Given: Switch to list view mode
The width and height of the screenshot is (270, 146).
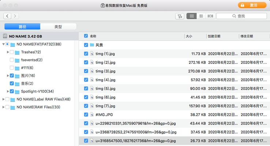Looking at the screenshot, I should tap(192, 16).
